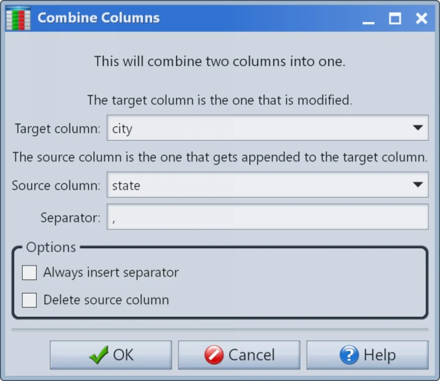Focus the Separator text field

point(267,217)
